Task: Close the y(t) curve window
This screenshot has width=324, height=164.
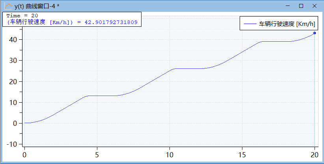Action: tap(314, 6)
